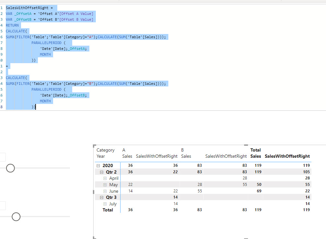Click the lower slicer slider handle
This screenshot has width=326, height=239.
tap(16, 217)
